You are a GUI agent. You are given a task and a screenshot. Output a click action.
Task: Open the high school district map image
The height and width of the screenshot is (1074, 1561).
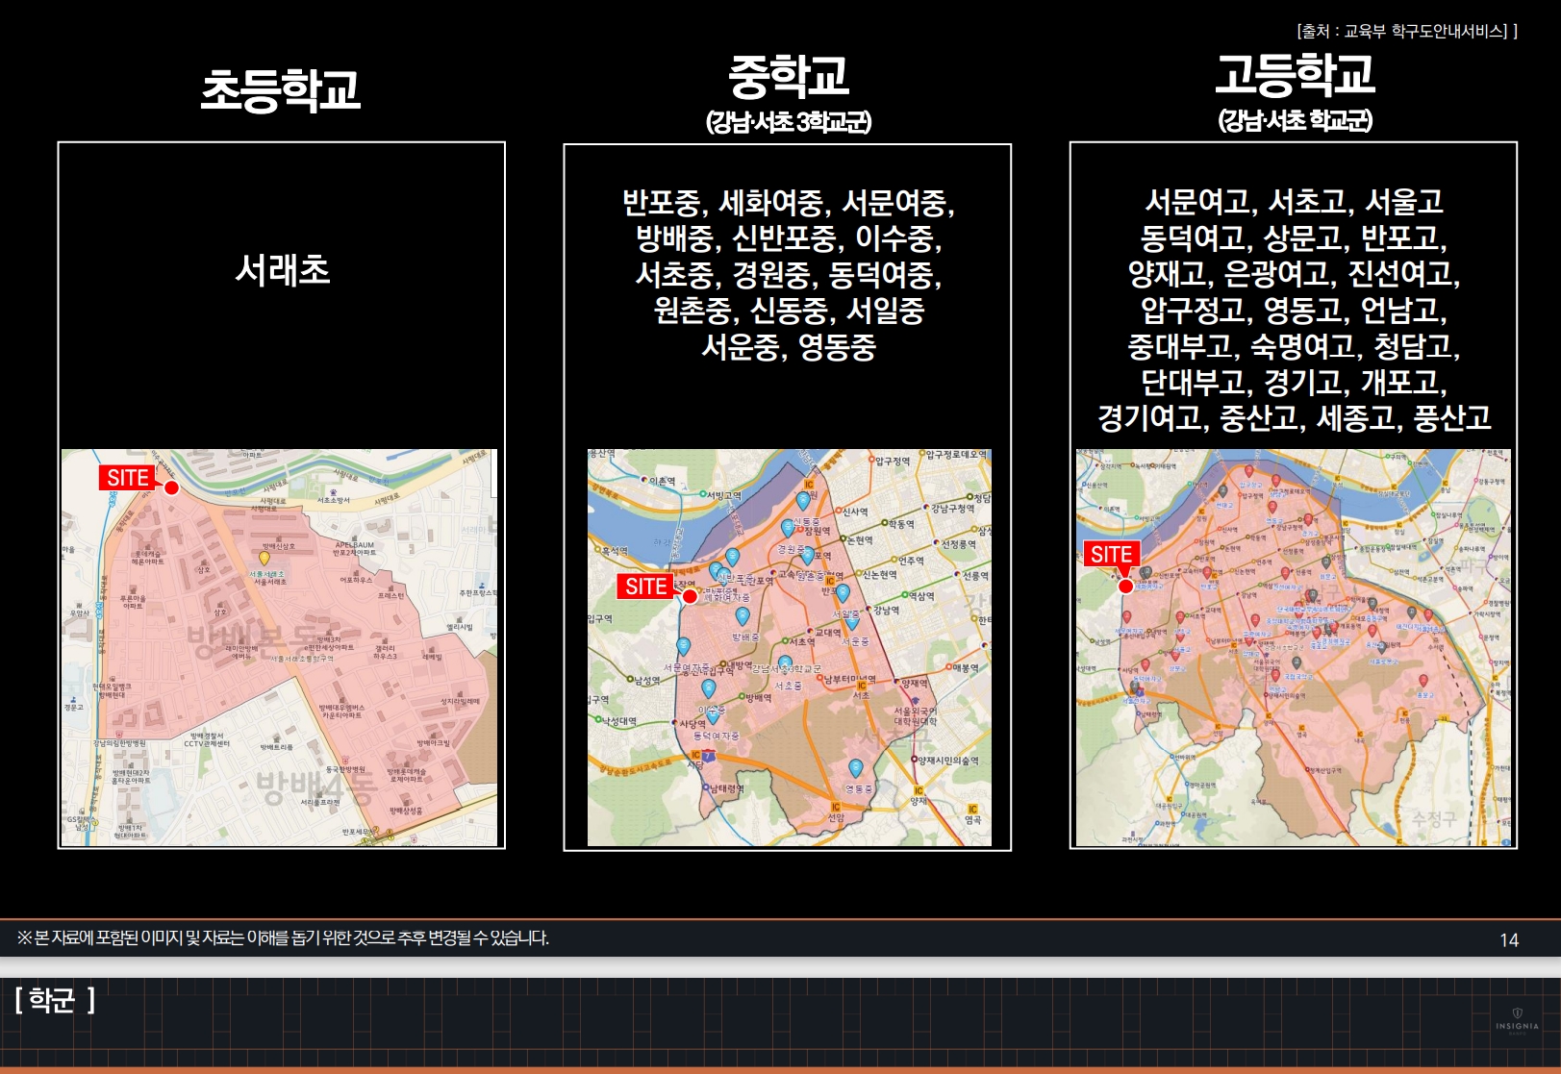click(x=1294, y=647)
